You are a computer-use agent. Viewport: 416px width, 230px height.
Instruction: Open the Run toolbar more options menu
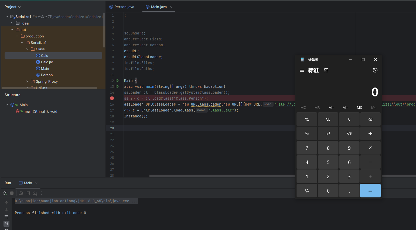42,193
